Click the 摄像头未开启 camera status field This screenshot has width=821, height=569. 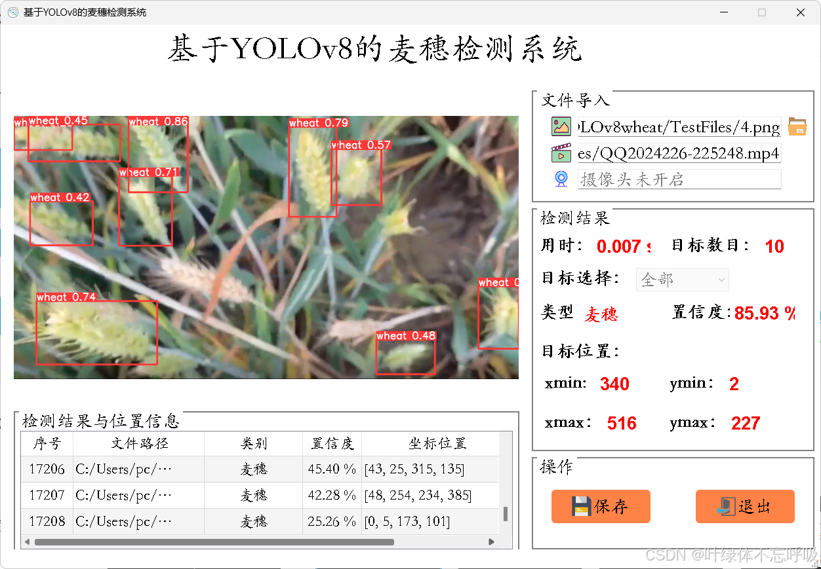tap(679, 179)
